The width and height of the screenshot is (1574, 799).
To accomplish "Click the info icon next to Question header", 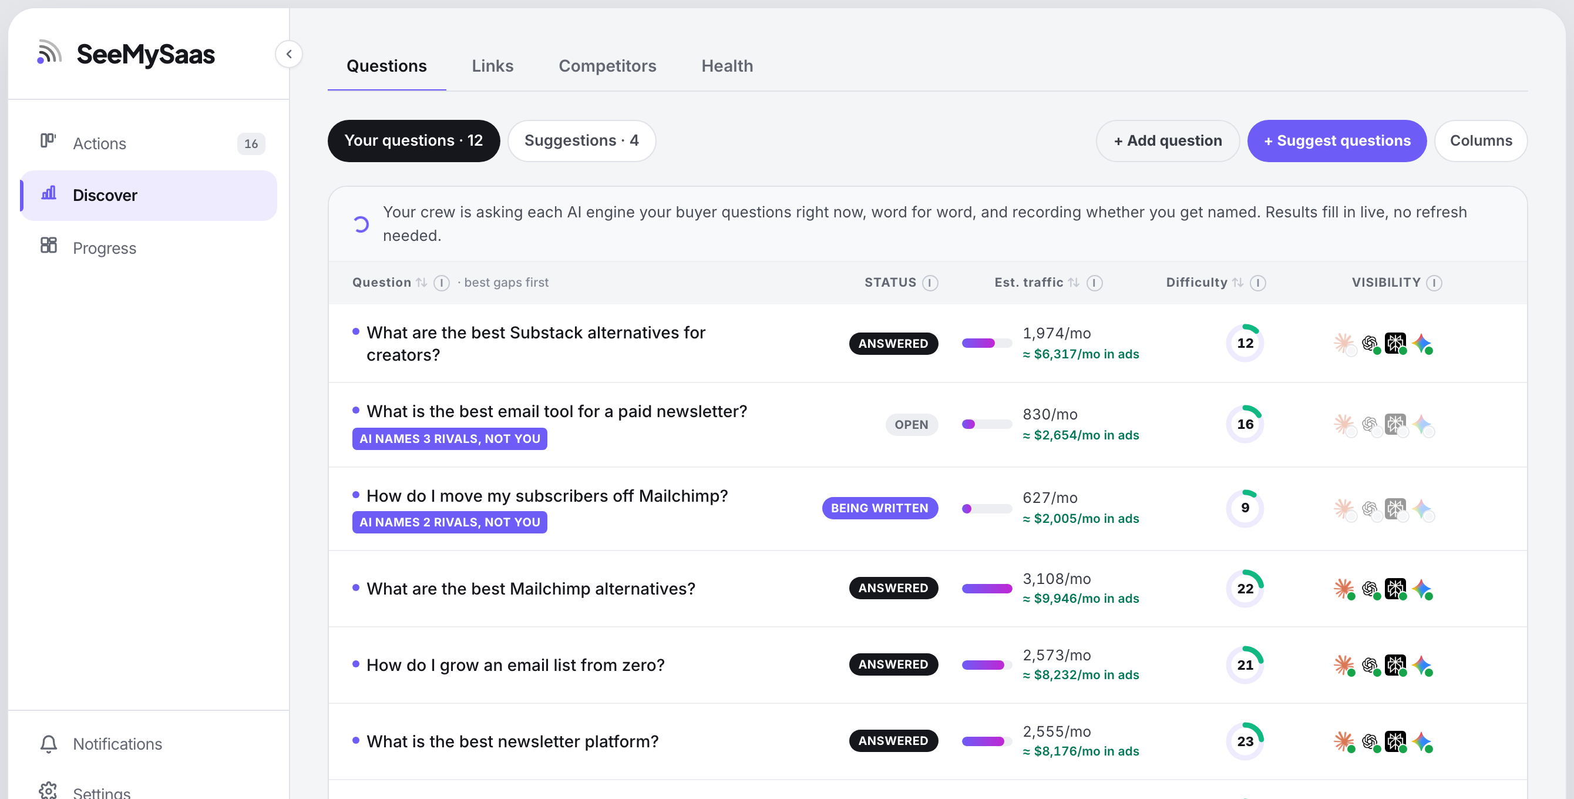I will tap(441, 283).
